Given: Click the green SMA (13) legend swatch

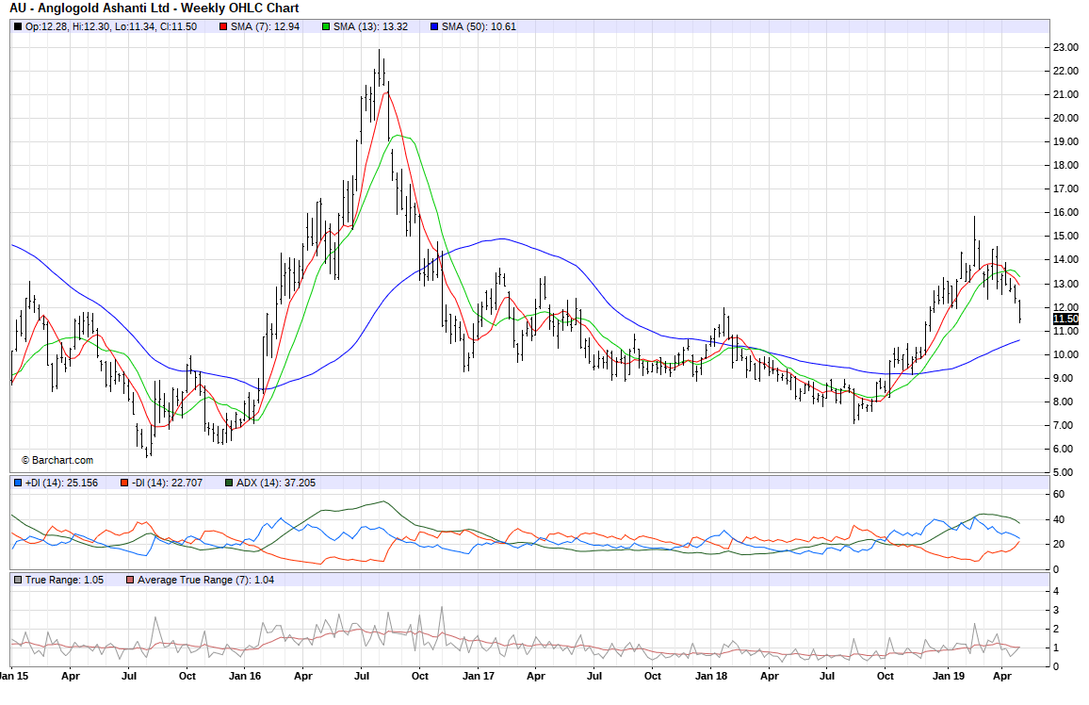Looking at the screenshot, I should pyautogui.click(x=327, y=27).
